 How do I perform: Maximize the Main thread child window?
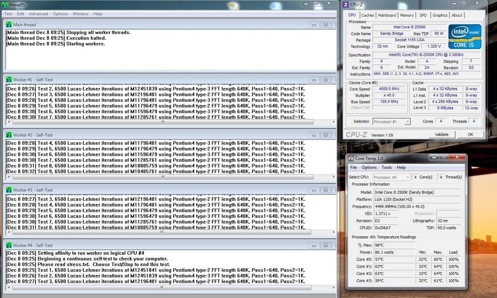click(x=325, y=25)
